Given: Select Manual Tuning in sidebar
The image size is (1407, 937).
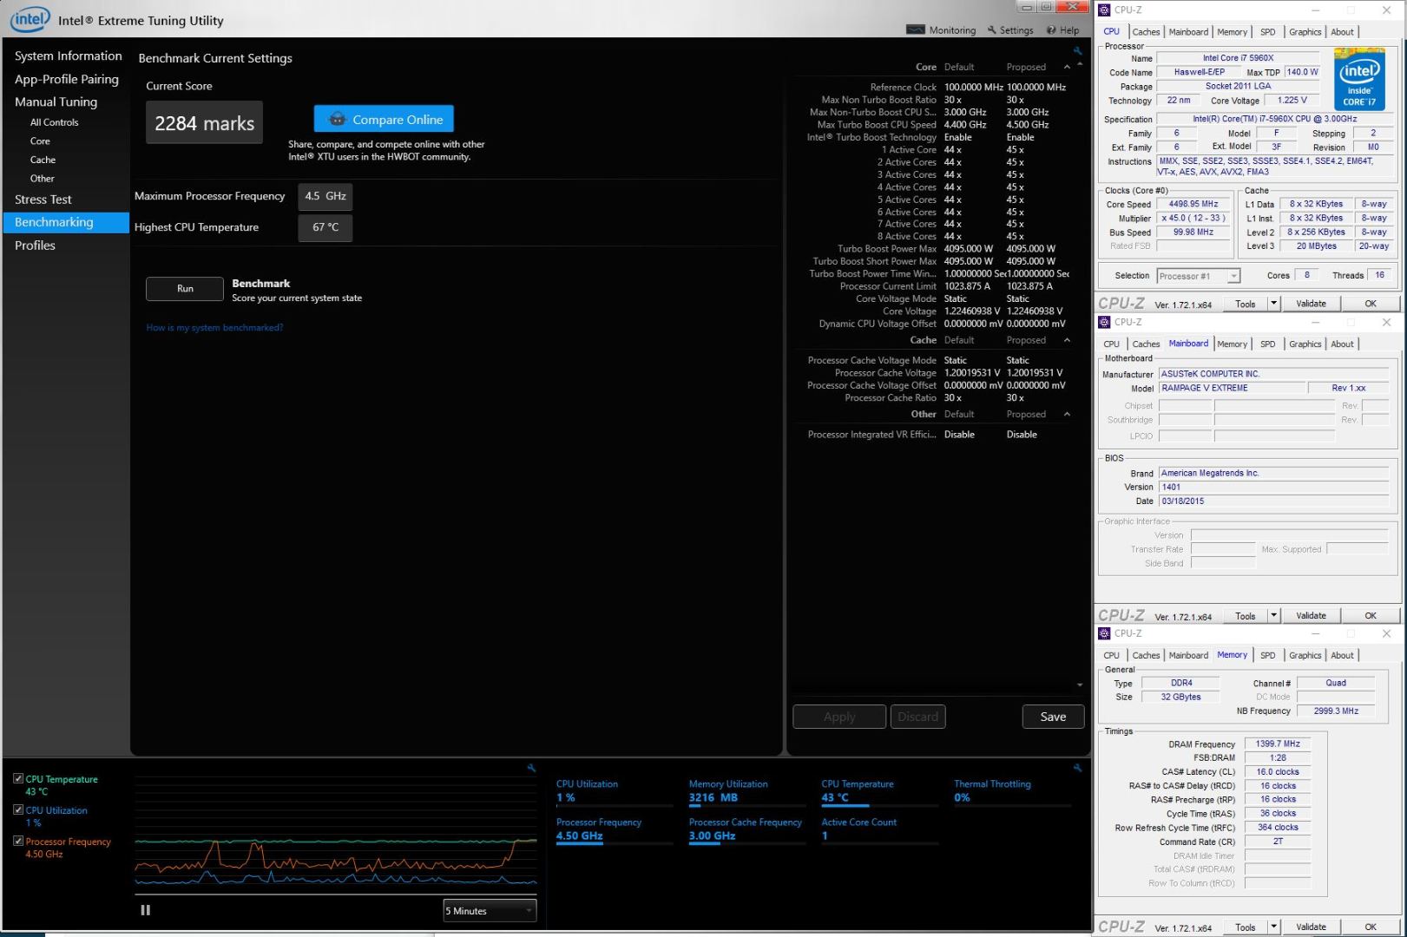Looking at the screenshot, I should tap(56, 102).
